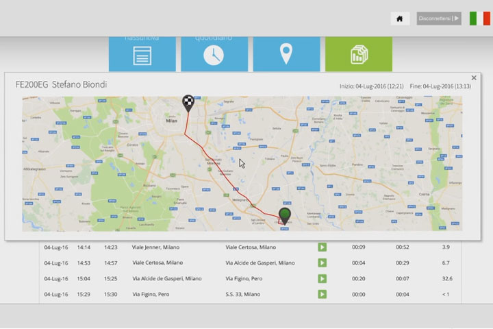
Task: Select the Via Figino, Pero departure cell
Action: [x=149, y=294]
